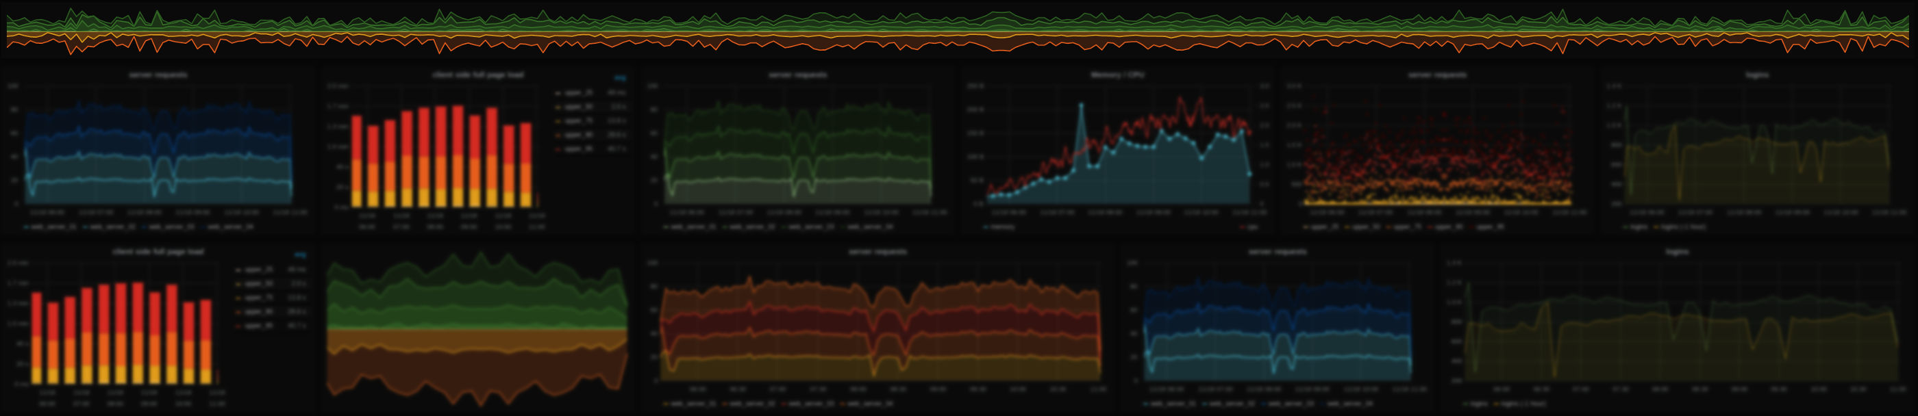
Task: Click the tallest memory spike data point
Action: click(1081, 105)
